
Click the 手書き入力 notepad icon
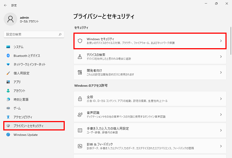80,130
